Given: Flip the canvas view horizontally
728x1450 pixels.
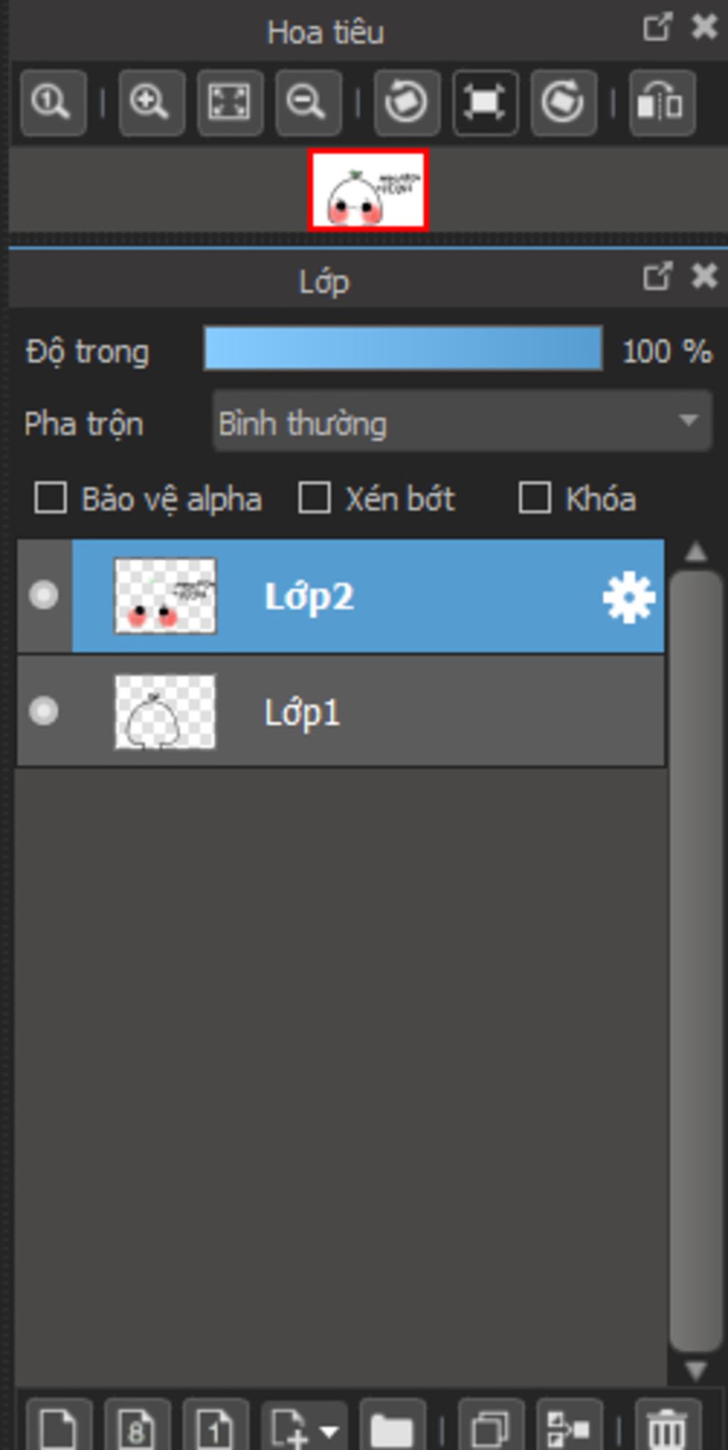Looking at the screenshot, I should tap(661, 103).
